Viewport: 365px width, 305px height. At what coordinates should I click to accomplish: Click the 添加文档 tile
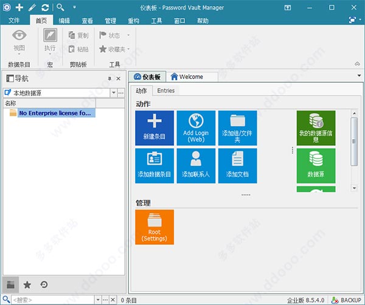click(x=237, y=166)
